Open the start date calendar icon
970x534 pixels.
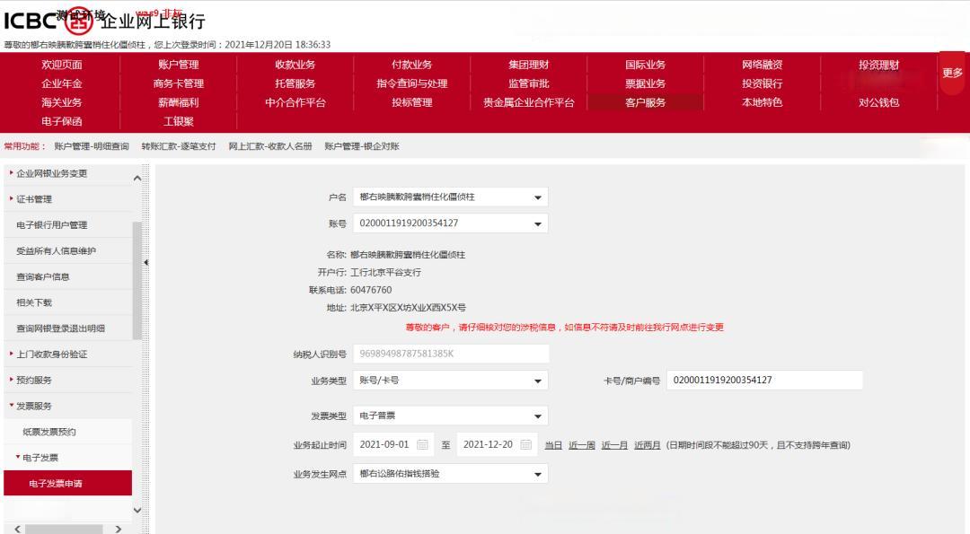422,445
